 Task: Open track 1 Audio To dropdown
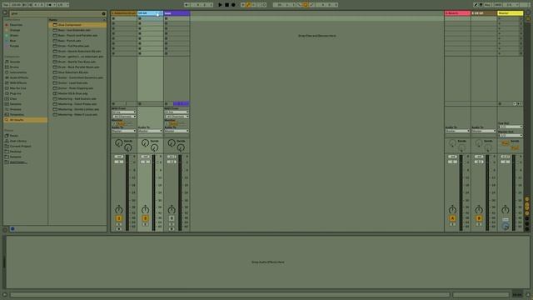tap(124, 131)
